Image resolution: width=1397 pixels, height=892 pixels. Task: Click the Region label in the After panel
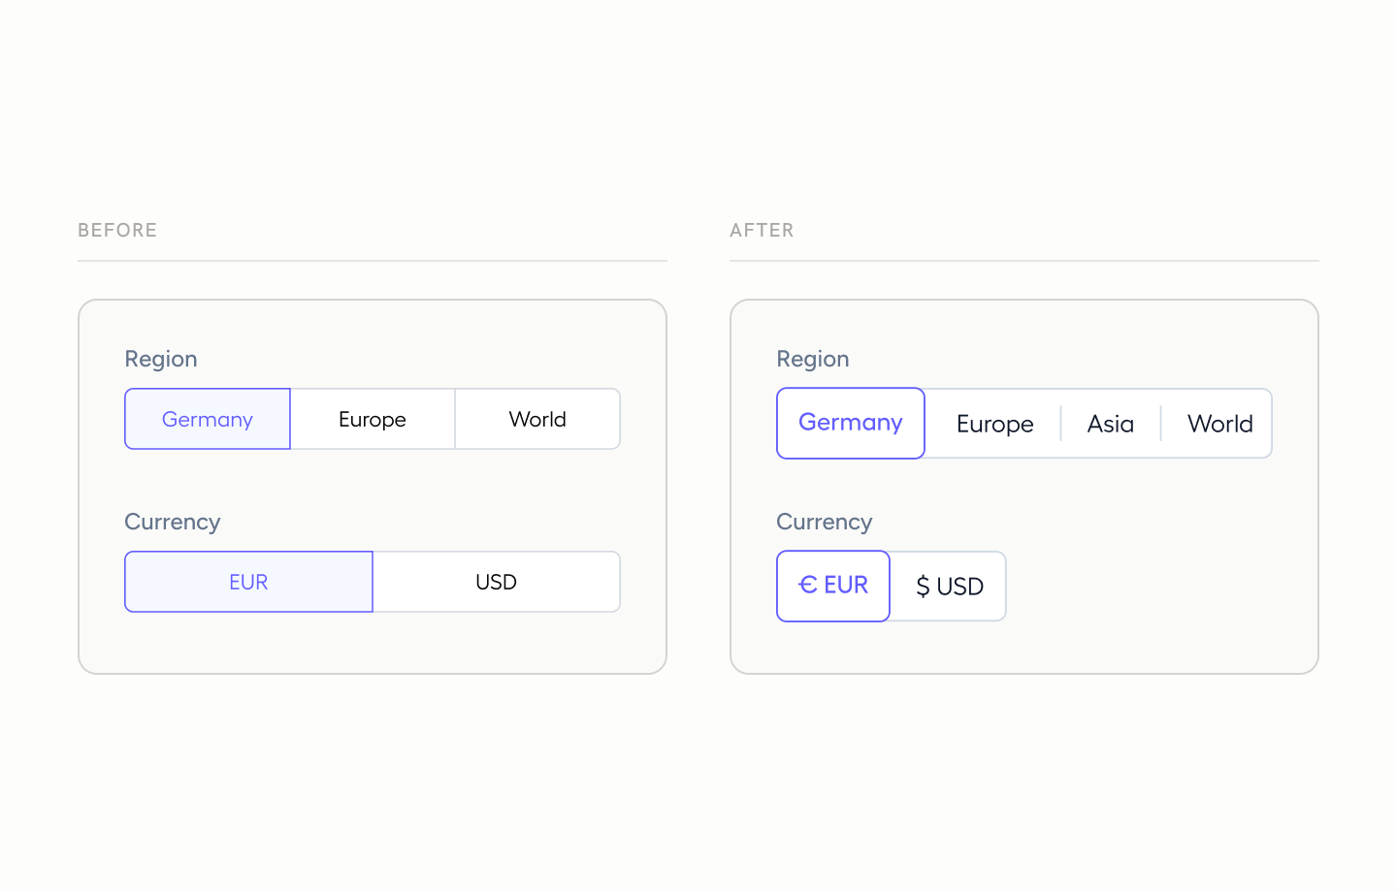tap(813, 359)
